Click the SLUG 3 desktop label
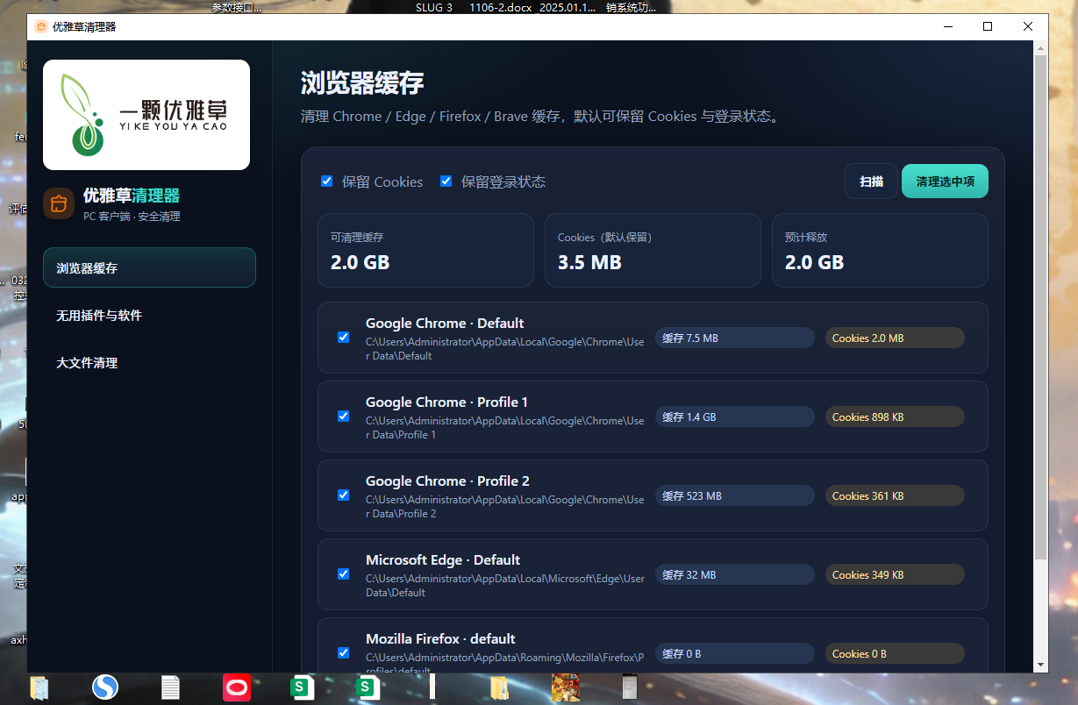1078x705 pixels. [434, 7]
